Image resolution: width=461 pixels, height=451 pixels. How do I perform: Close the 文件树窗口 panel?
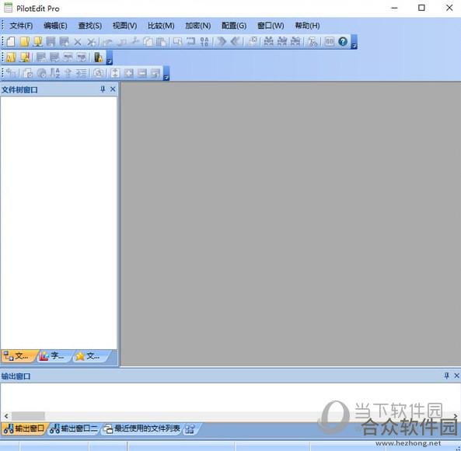point(113,89)
